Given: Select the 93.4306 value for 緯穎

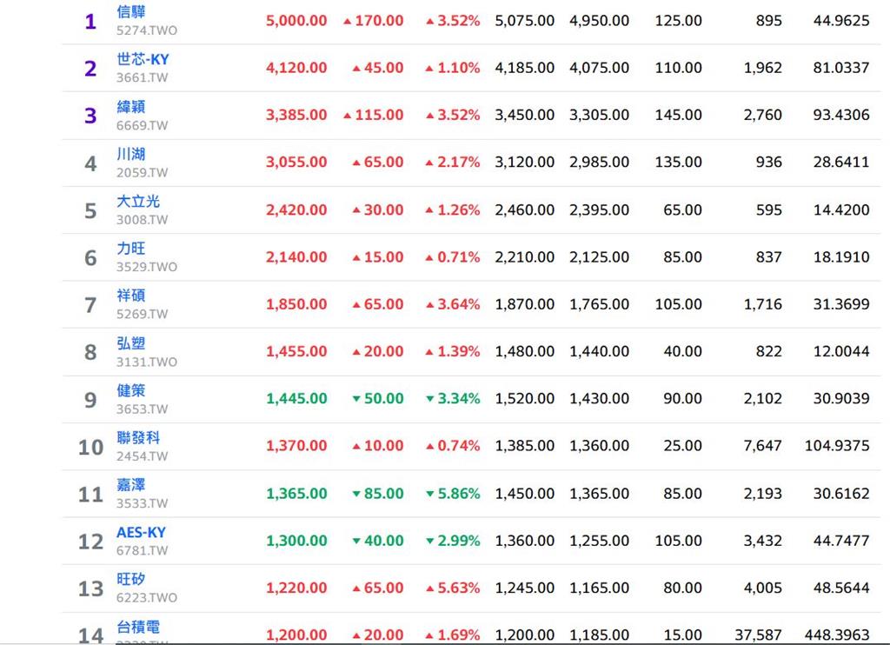Looking at the screenshot, I should point(841,115).
